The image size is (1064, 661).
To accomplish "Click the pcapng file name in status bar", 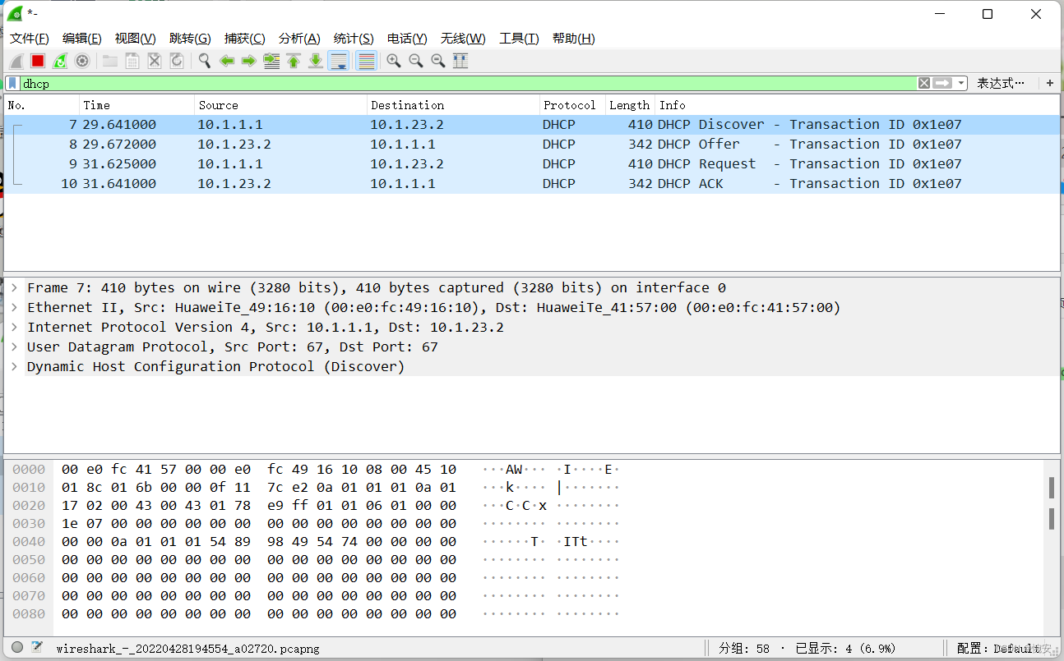I will tap(187, 649).
